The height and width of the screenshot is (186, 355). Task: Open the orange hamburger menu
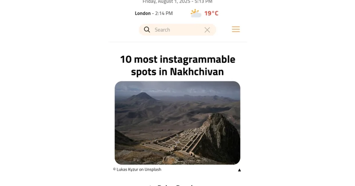coord(236,29)
